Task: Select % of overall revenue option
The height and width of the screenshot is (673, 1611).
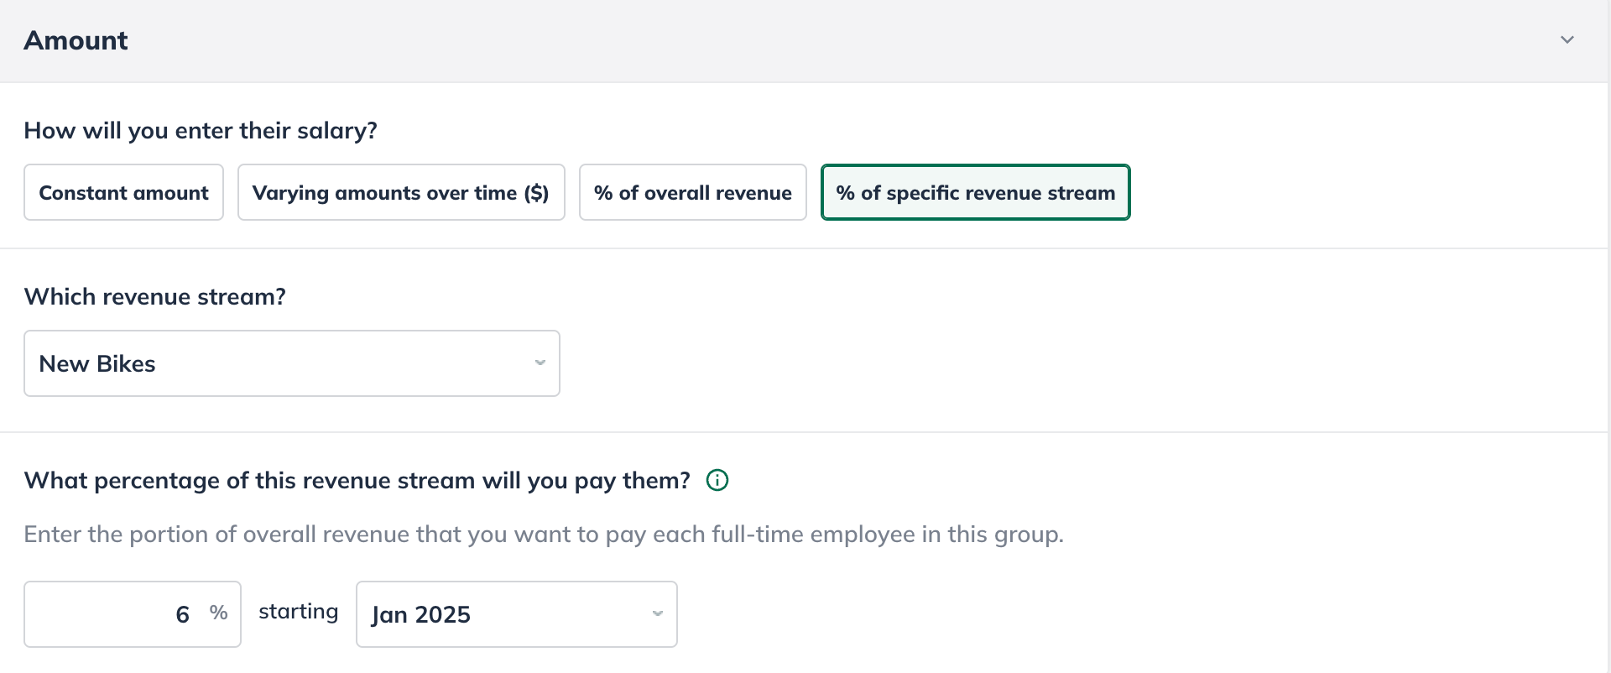Action: pos(692,192)
